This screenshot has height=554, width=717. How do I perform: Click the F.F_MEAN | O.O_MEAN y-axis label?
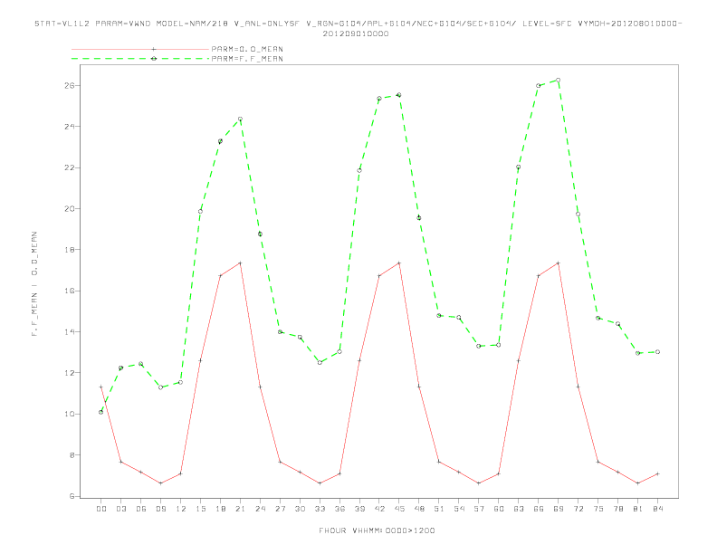pyautogui.click(x=34, y=284)
